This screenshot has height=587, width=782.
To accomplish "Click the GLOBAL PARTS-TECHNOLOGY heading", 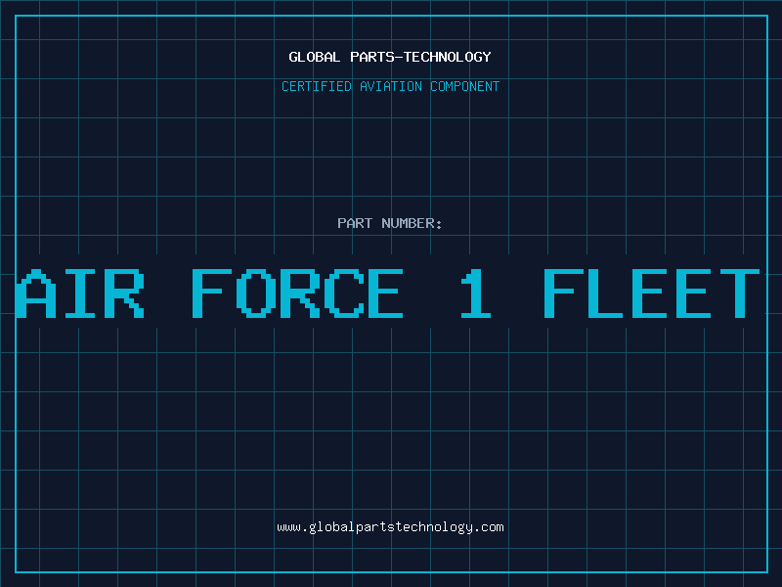I will (x=390, y=57).
